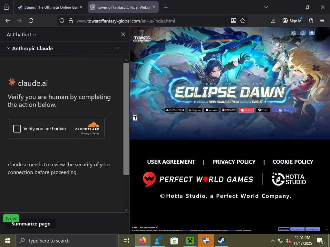Close the Steam tab
The height and width of the screenshot is (247, 330).
[x=81, y=7]
